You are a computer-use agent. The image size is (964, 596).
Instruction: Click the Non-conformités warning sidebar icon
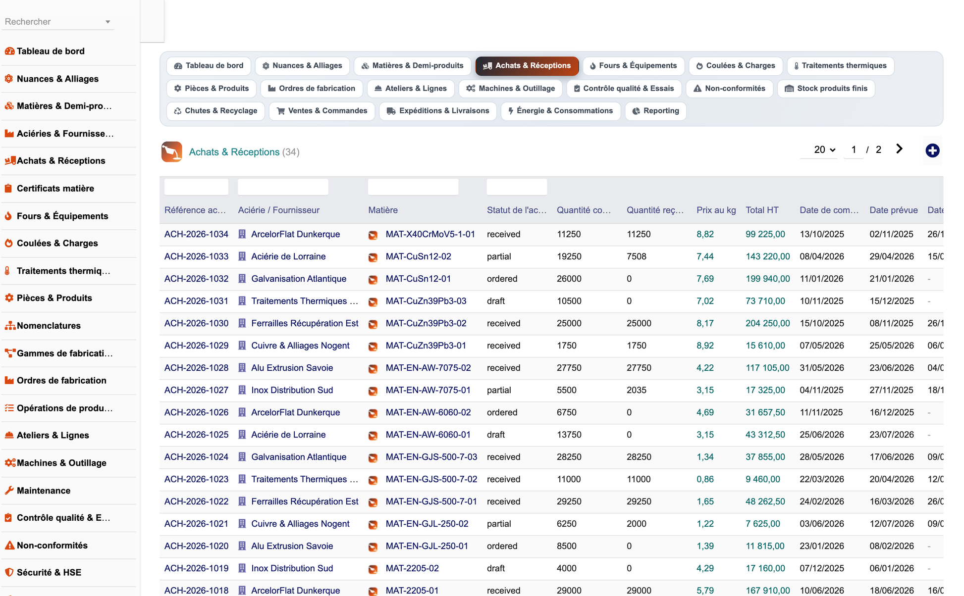click(9, 546)
